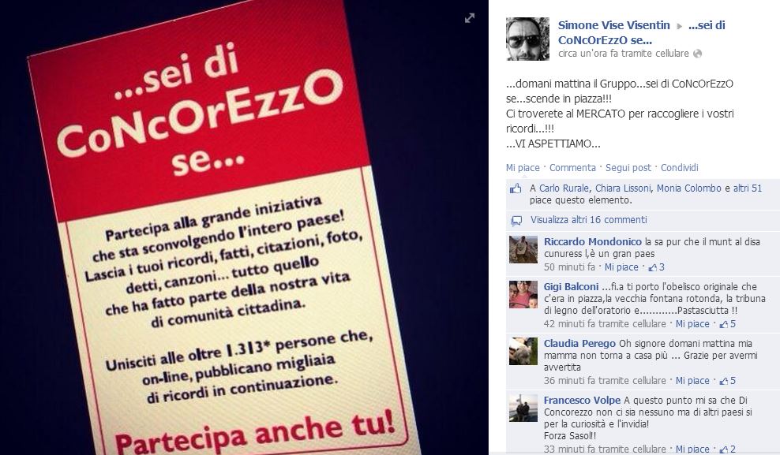The height and width of the screenshot is (455, 780).
Task: Like the post with Mi piace
Action: pos(523,168)
